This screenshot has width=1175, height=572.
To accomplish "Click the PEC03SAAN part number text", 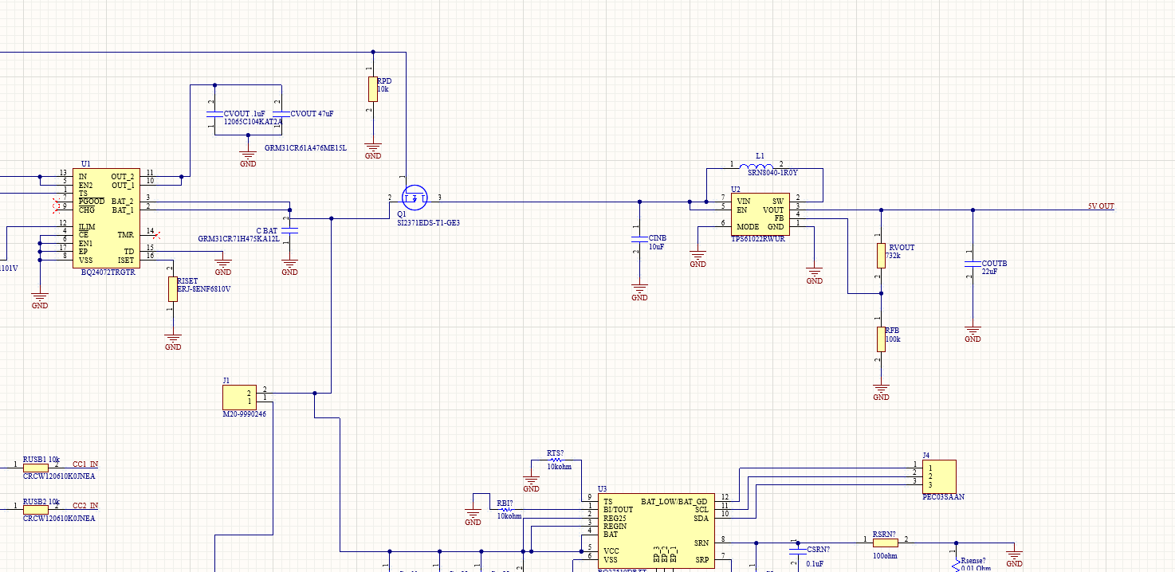I will click(x=943, y=497).
